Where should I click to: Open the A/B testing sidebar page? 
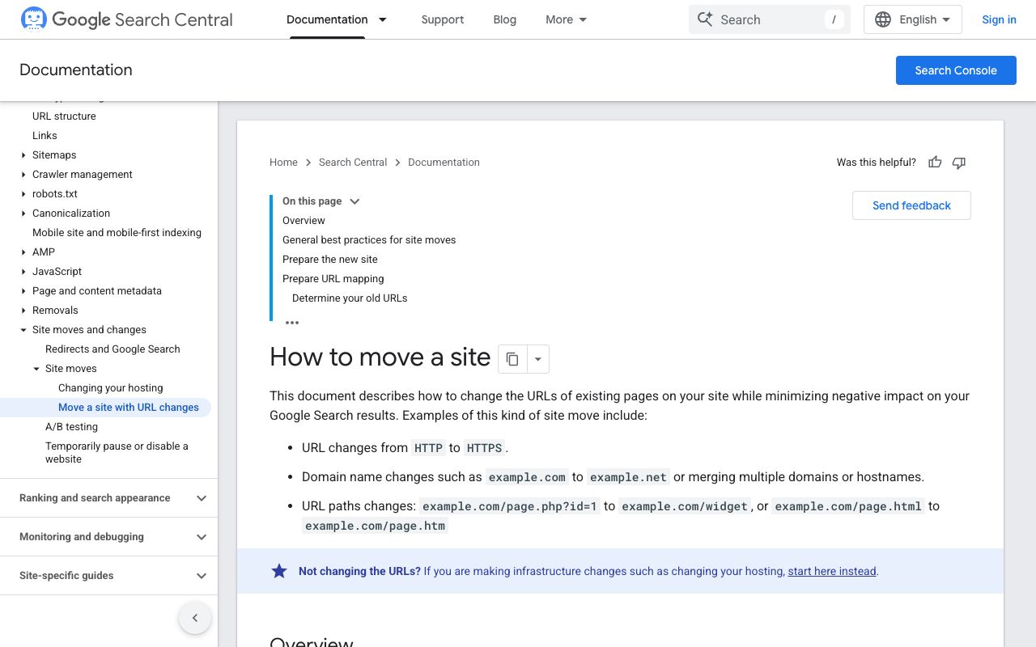coord(71,427)
